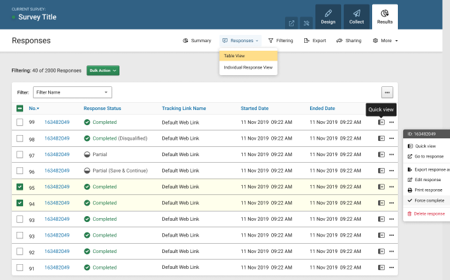This screenshot has width=450, height=280.
Task: Open response ID link in row 96
Action: (57, 171)
